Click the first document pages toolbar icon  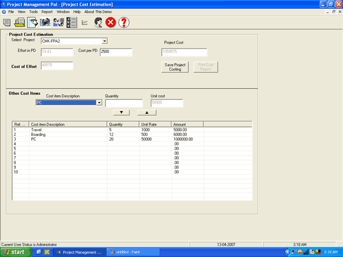click(x=7, y=22)
